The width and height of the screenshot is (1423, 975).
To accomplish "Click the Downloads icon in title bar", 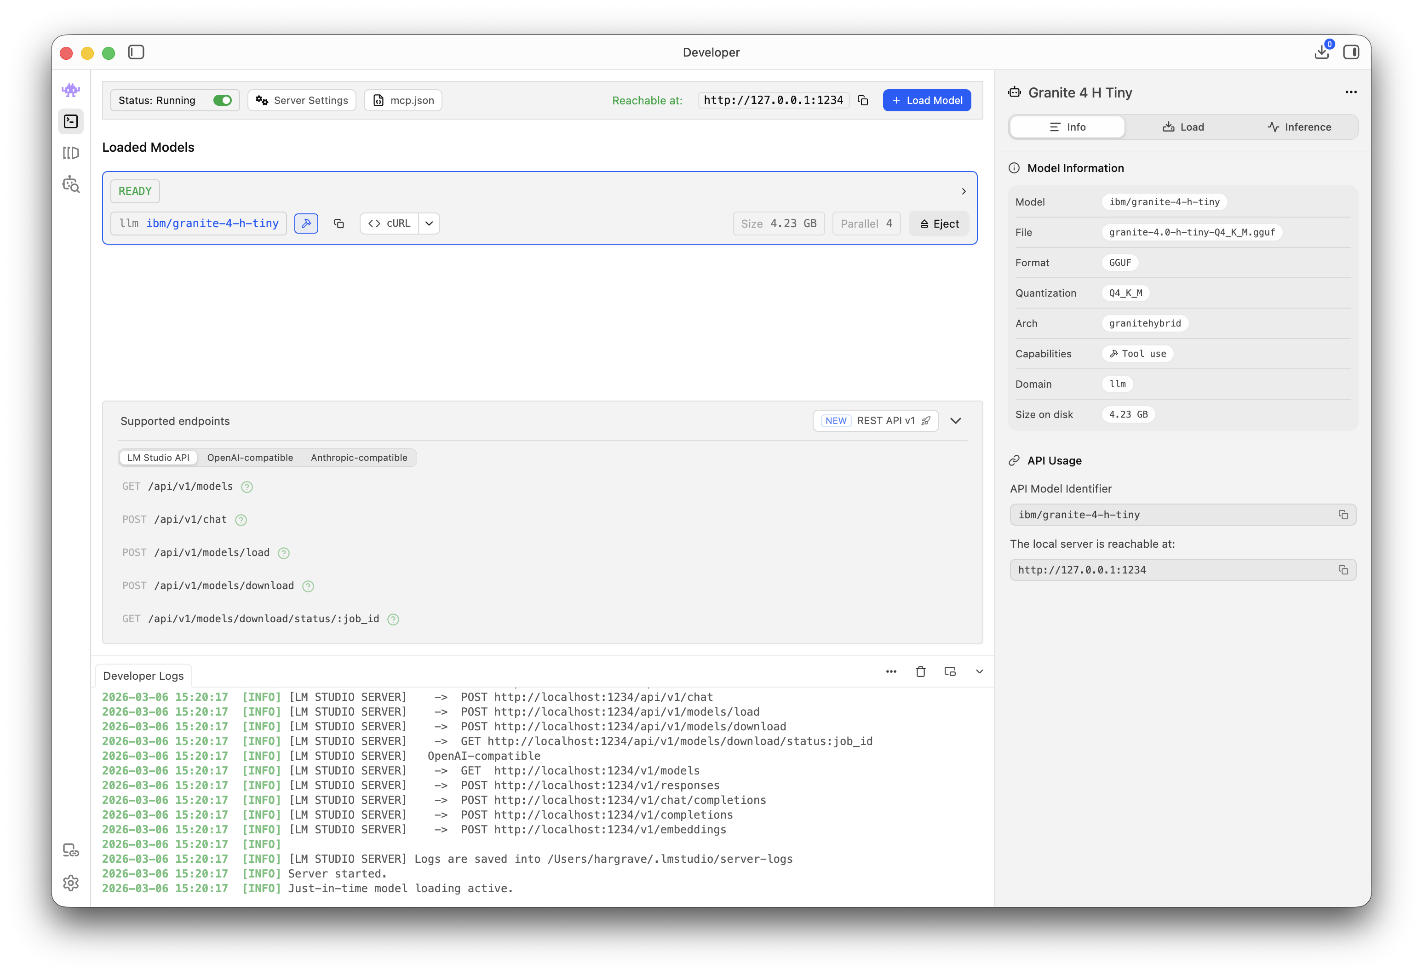I will [x=1321, y=53].
